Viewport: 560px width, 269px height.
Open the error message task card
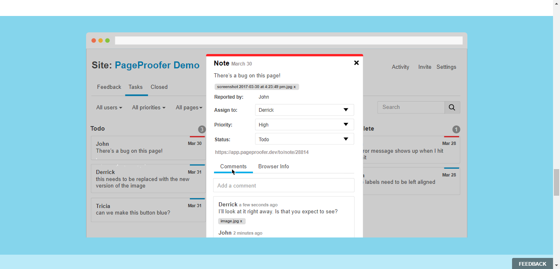[x=411, y=150]
